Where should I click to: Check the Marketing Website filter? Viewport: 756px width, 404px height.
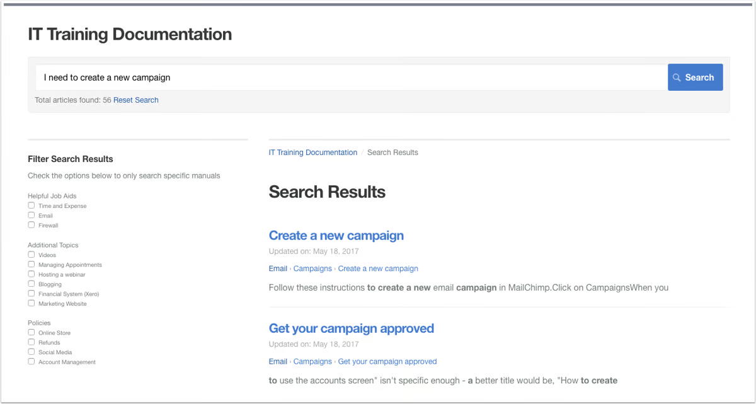pos(31,303)
